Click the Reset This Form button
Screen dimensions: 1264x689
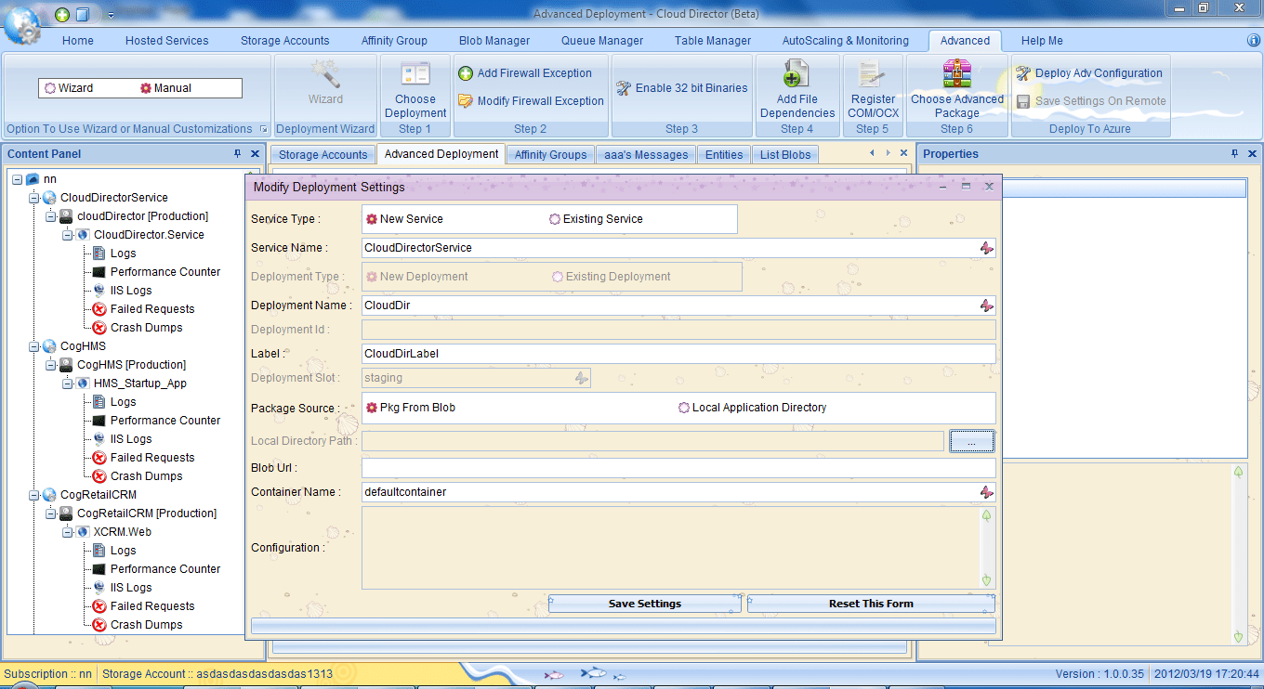(871, 604)
